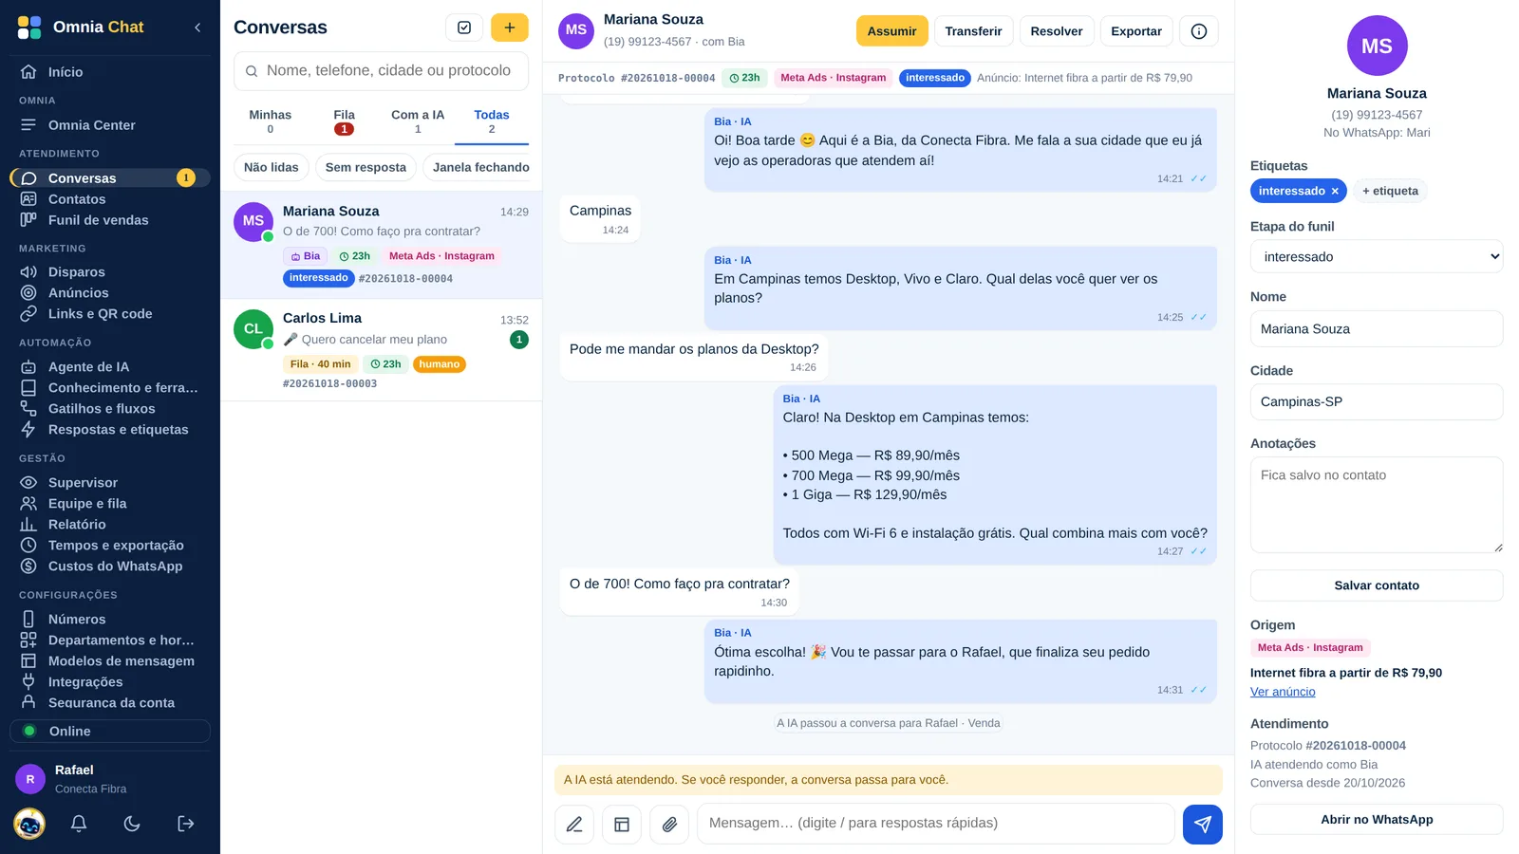Open Gatilhos e fluxos
Screen dimensions: 1519x854
pyautogui.click(x=110, y=409)
